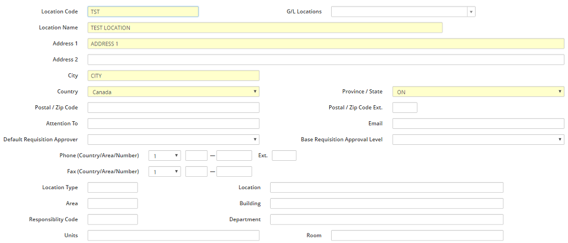Viewport: 568px width, 243px height.
Task: Expand the Default Requisition Approver dropdown
Action: pos(173,140)
